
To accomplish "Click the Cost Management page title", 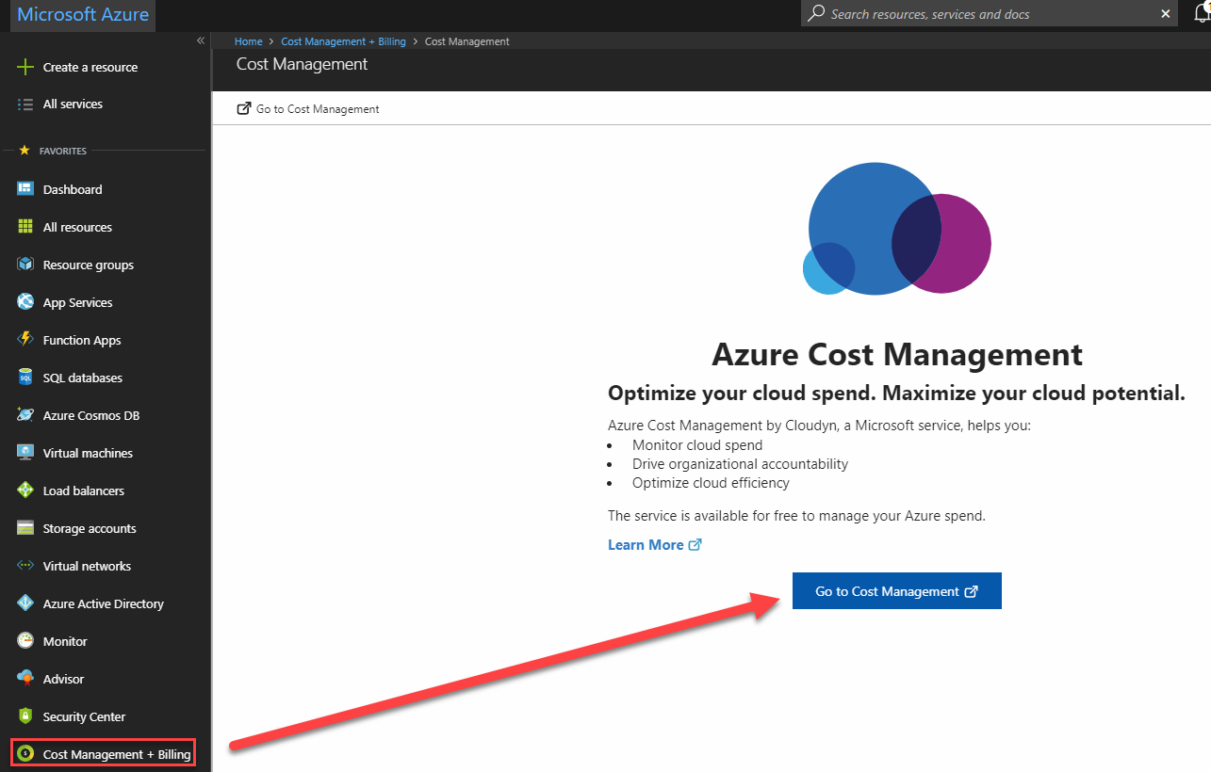I will point(302,64).
